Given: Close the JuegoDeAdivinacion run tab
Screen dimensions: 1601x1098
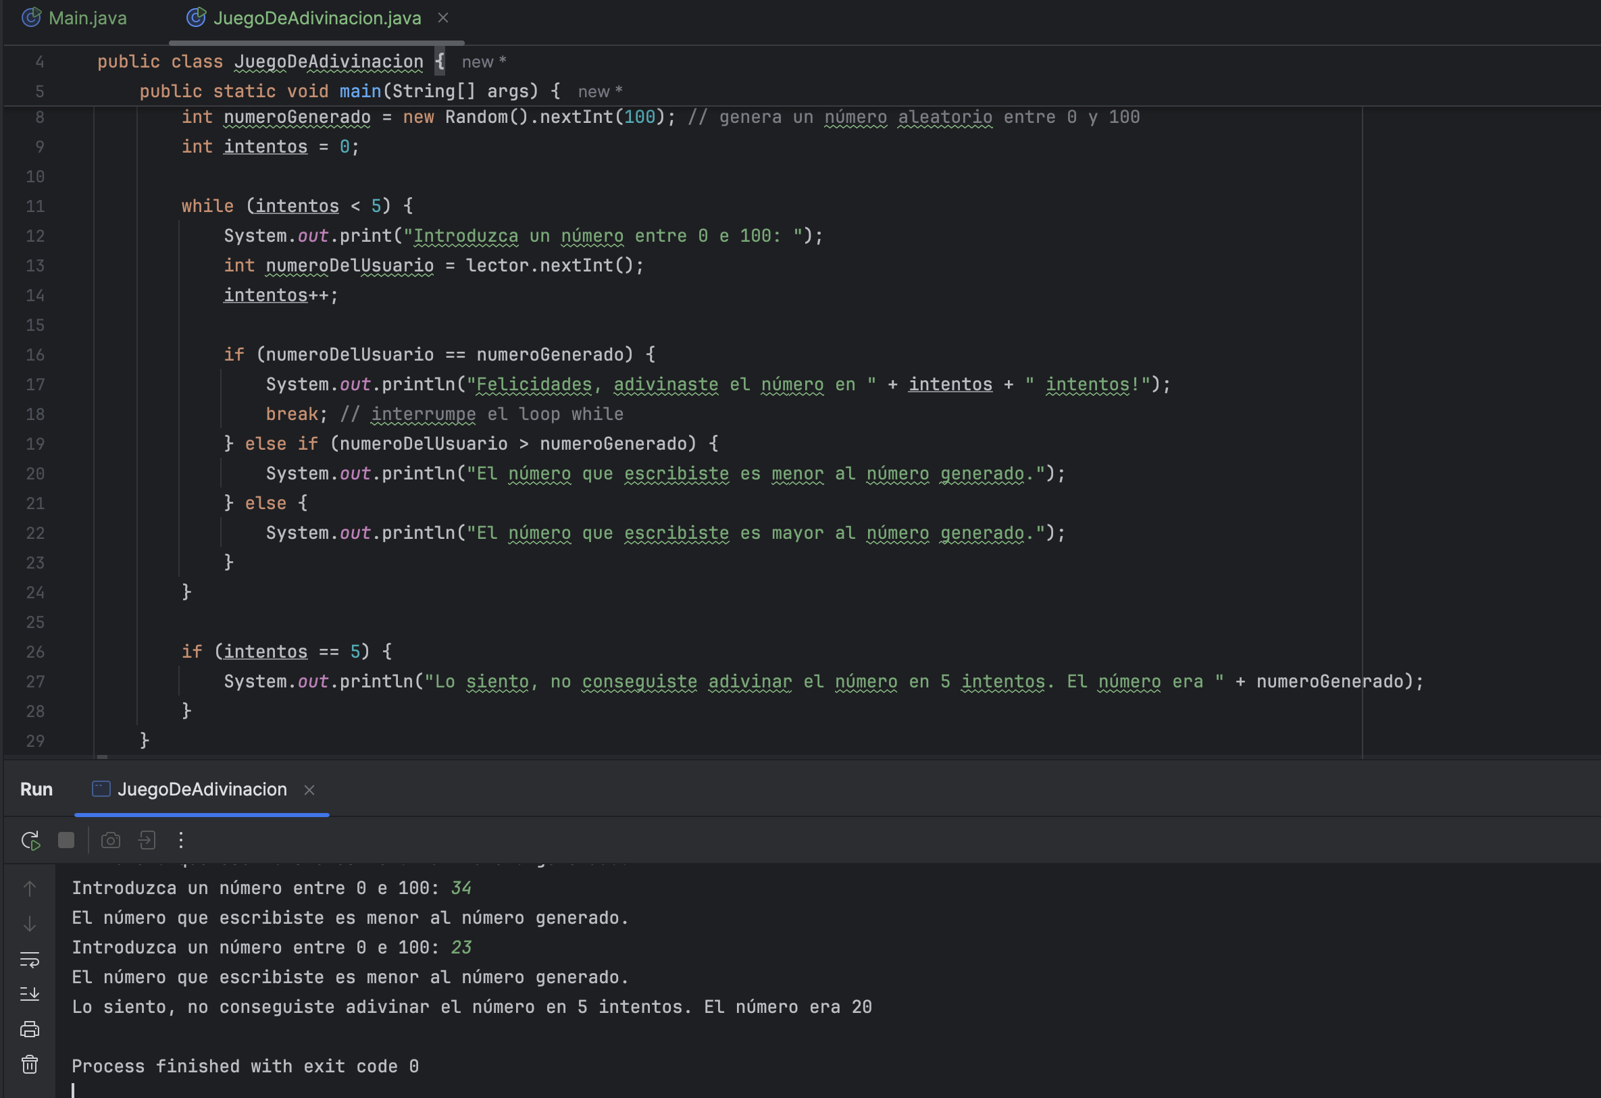Looking at the screenshot, I should (x=309, y=790).
